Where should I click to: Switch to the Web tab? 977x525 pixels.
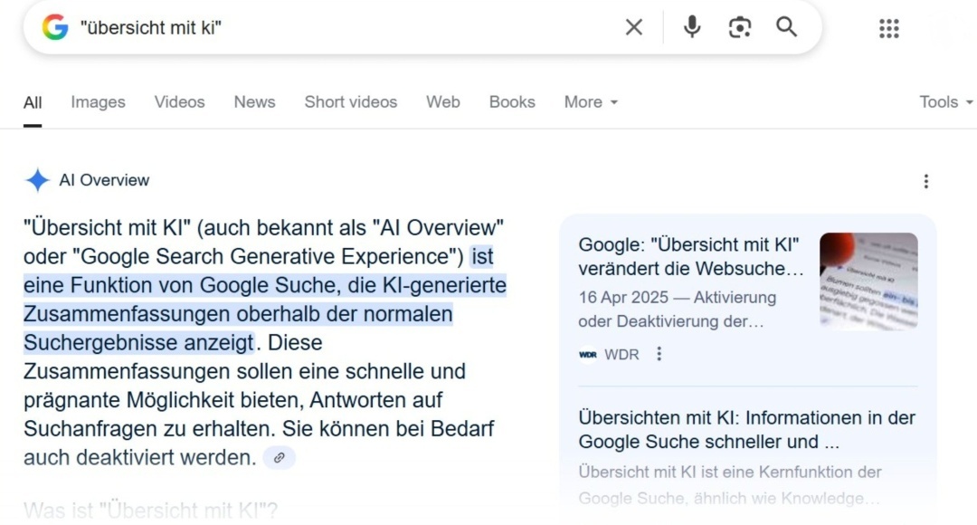coord(443,102)
